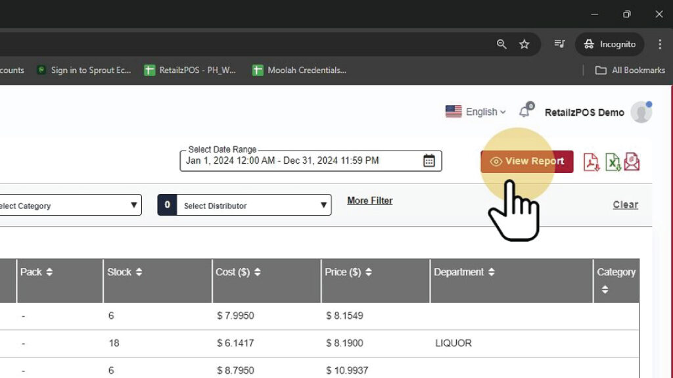
Task: Sort table by Department column
Action: [491, 272]
